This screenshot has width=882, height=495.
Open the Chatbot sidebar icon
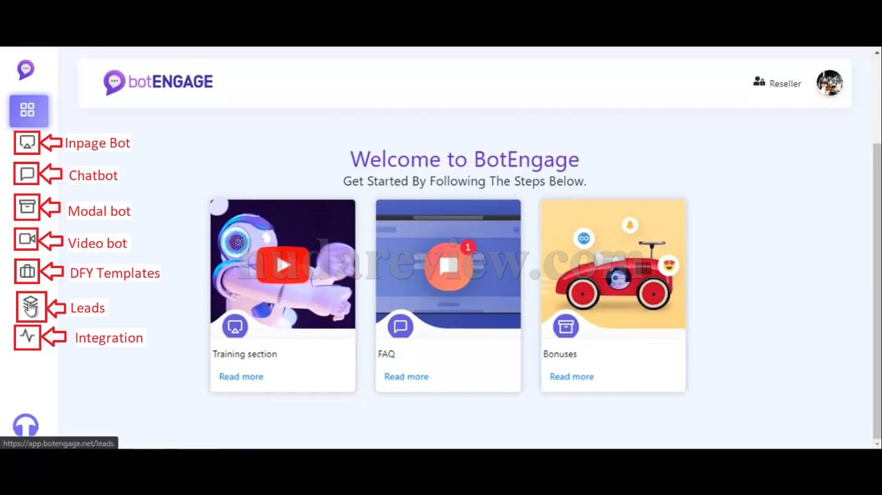point(27,174)
